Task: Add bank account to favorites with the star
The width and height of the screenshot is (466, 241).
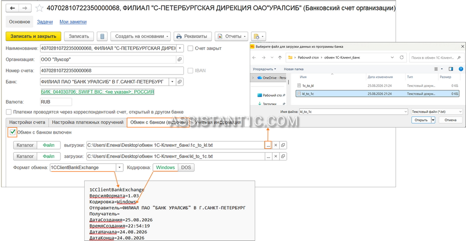Action: pyautogui.click(x=39, y=8)
